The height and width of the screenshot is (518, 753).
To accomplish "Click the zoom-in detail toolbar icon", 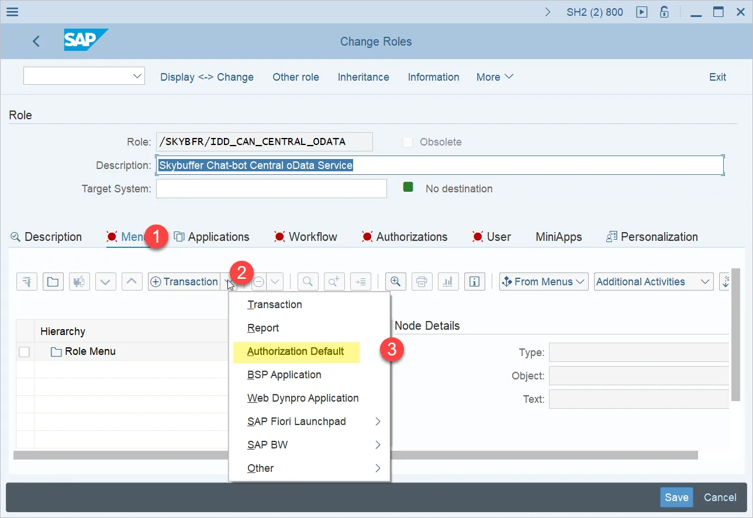I will coord(396,282).
